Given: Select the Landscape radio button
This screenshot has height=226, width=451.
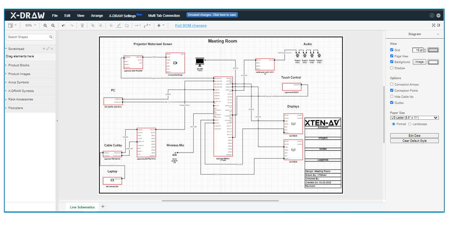Looking at the screenshot, I should coord(410,124).
